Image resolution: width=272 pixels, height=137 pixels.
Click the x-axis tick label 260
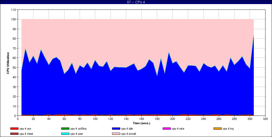[219, 119]
